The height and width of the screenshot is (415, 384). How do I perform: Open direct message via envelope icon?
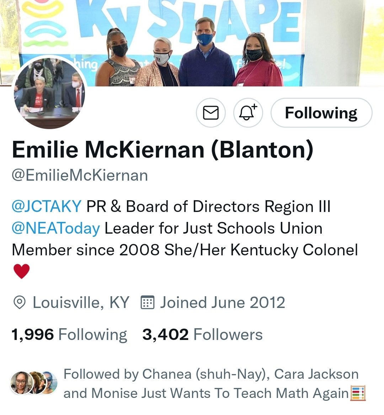click(x=210, y=113)
